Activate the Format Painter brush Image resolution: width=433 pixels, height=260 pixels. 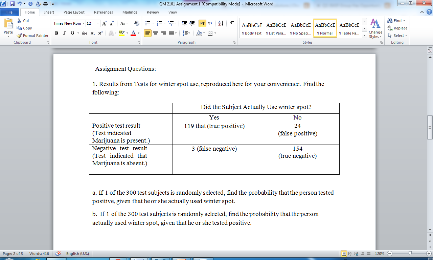tap(32, 36)
